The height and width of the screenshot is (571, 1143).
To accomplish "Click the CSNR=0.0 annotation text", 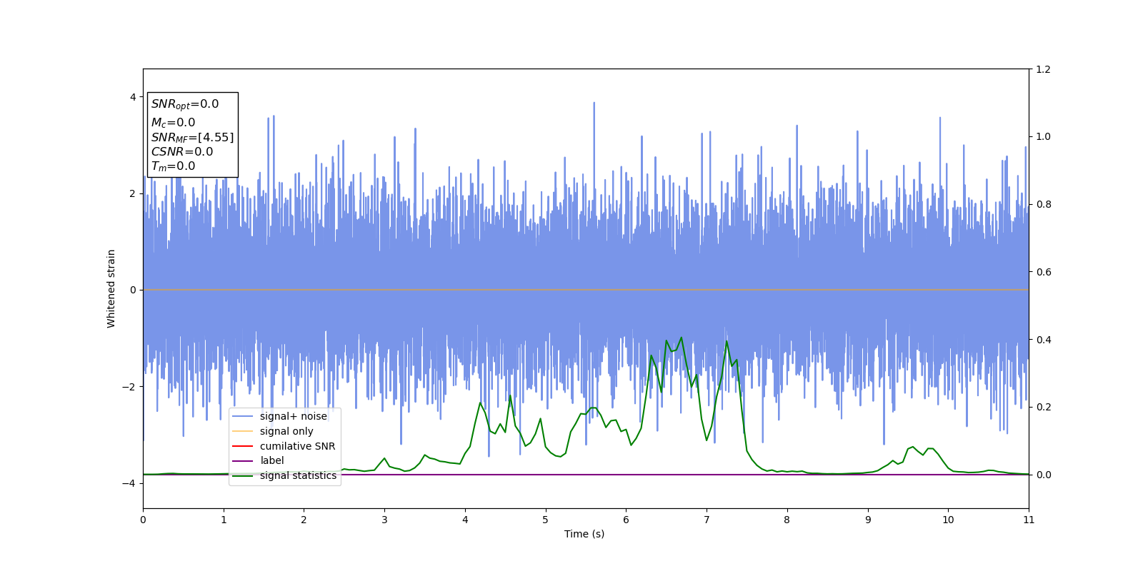I will (181, 151).
